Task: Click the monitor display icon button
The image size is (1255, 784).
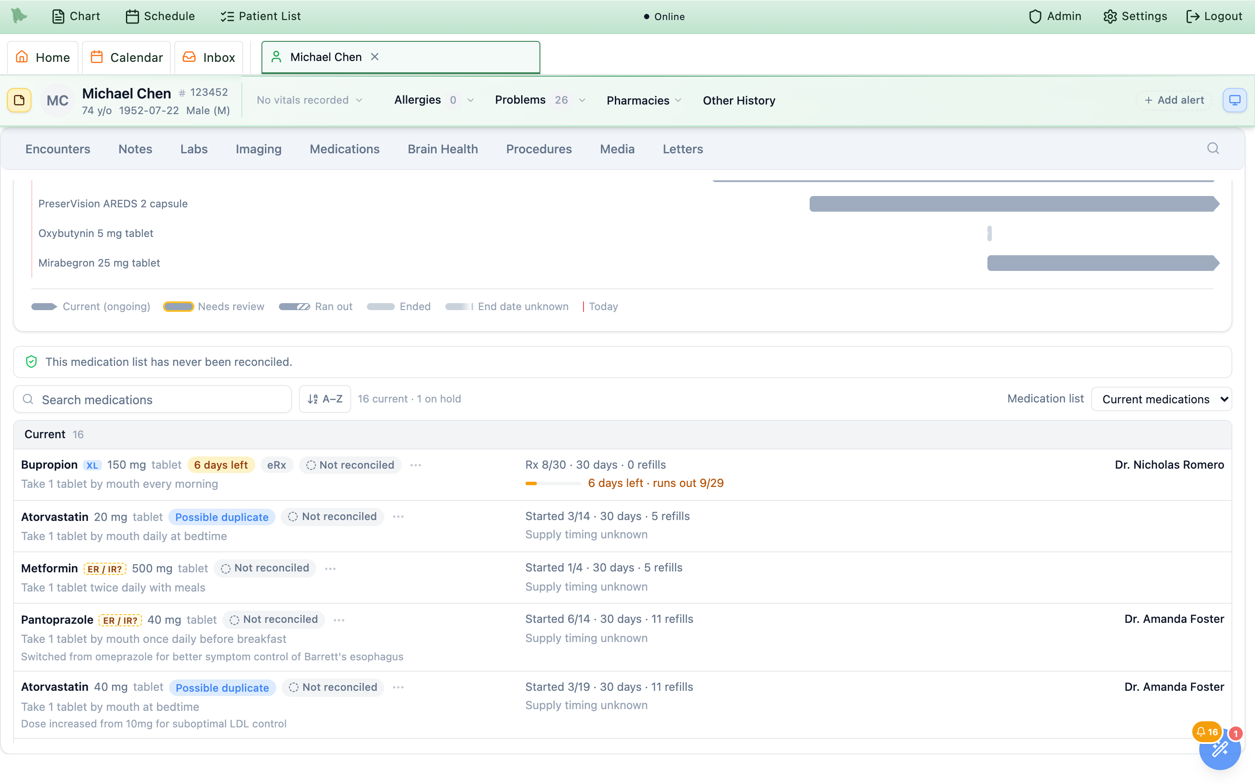Action: point(1235,100)
